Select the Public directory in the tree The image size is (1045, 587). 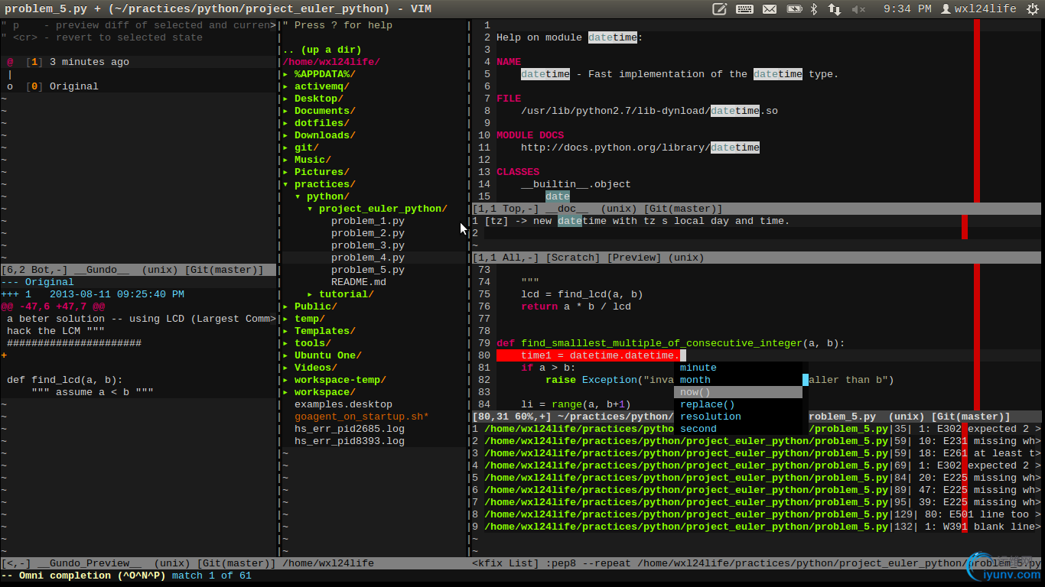(316, 306)
